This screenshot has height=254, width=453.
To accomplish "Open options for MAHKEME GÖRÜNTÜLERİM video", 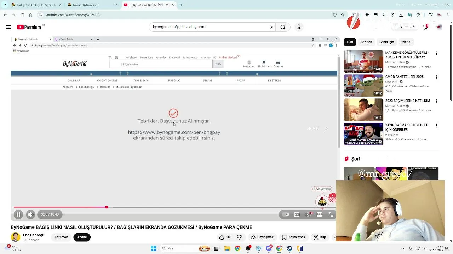I will pyautogui.click(x=436, y=53).
